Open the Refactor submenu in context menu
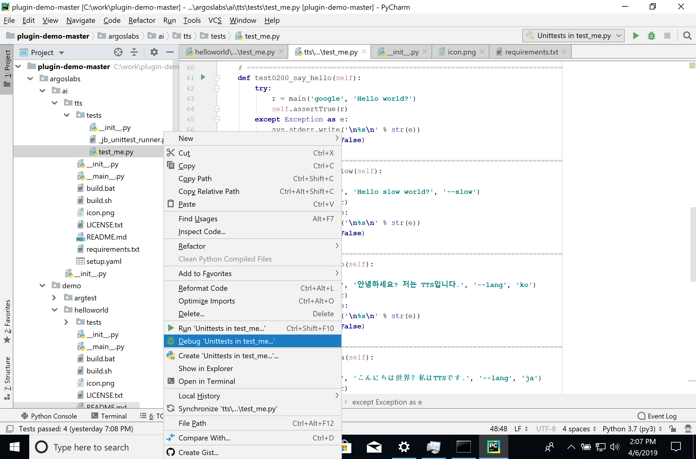Viewport: 696px width, 459px height. (x=253, y=246)
